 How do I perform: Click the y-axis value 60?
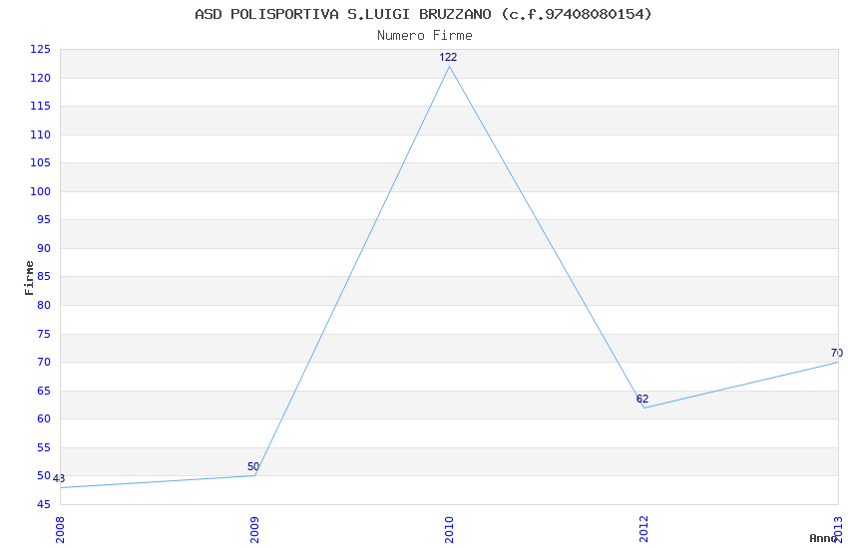(43, 418)
